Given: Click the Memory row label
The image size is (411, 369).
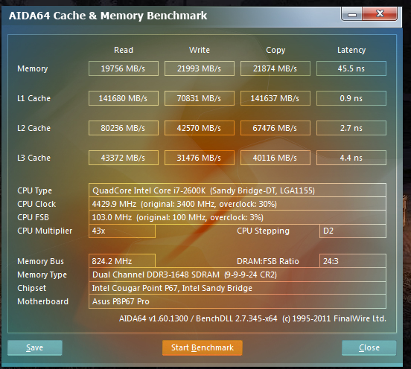Looking at the screenshot, I should pyautogui.click(x=33, y=68).
